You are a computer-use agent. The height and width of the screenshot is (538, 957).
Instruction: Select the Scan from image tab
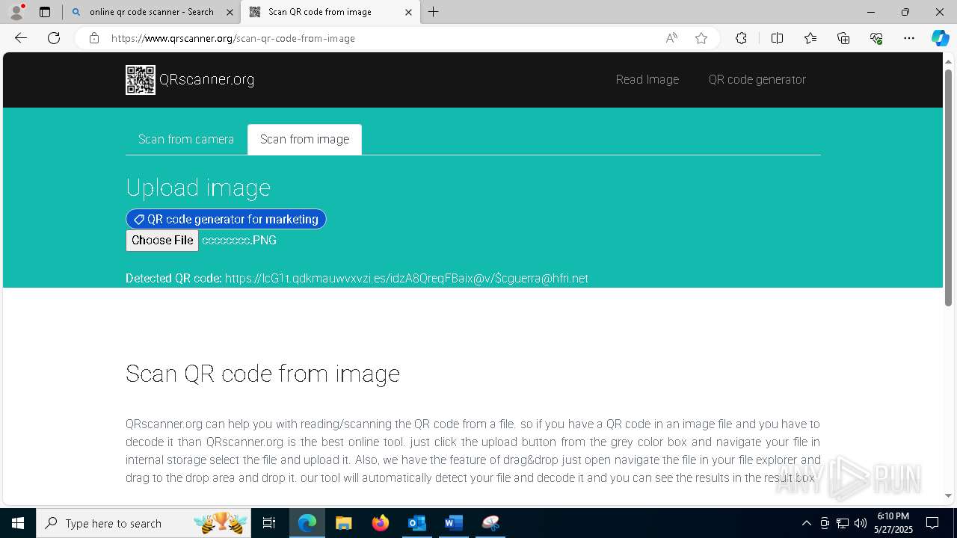[304, 140]
